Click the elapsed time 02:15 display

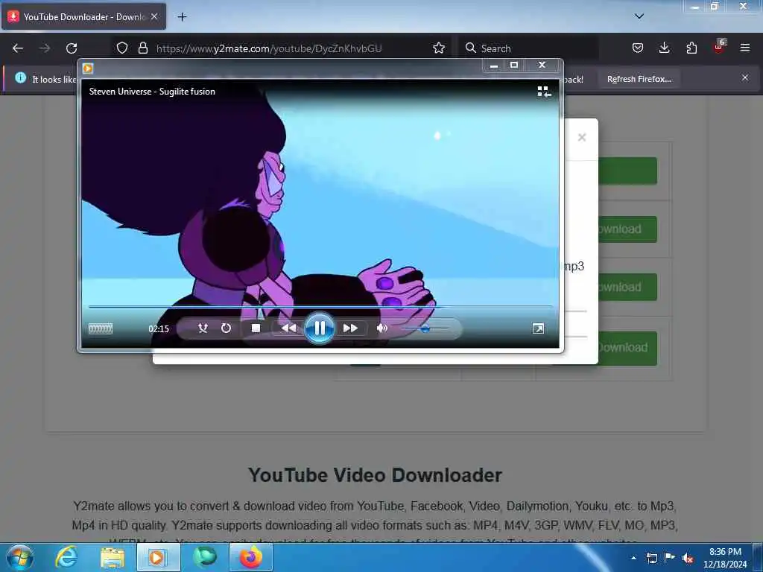159,328
